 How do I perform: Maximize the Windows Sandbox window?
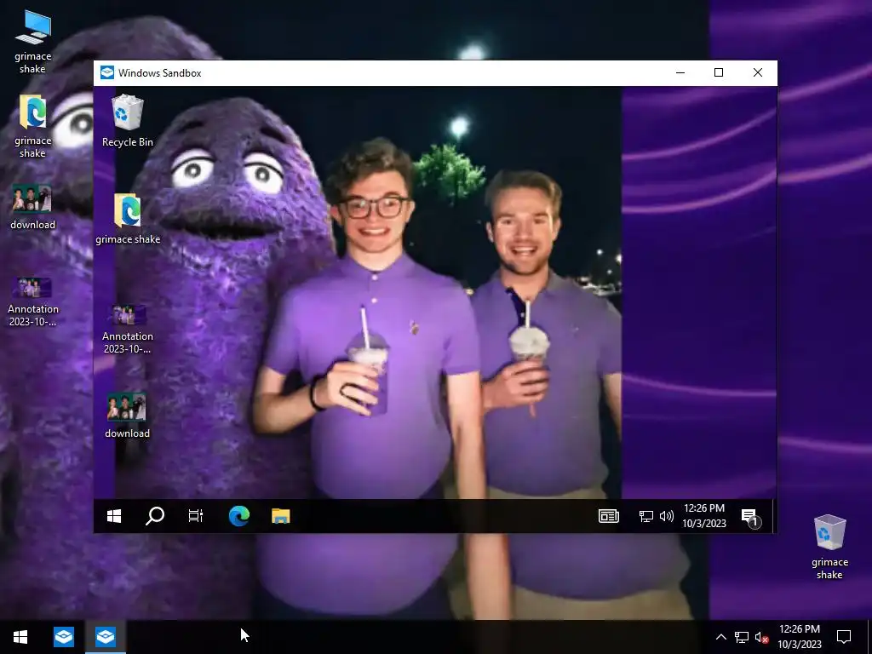[x=719, y=73]
